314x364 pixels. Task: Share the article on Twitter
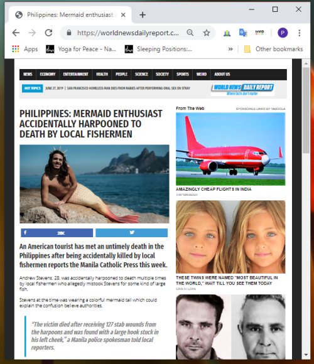(131, 233)
